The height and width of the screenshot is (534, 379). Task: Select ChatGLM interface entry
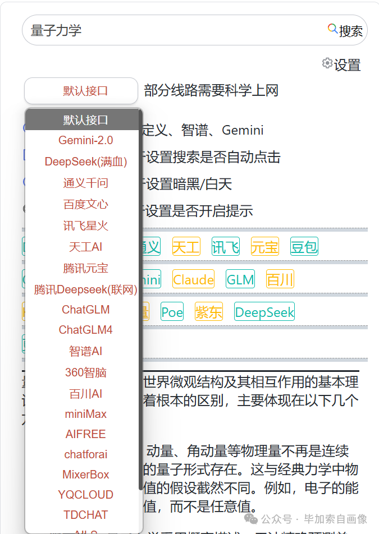click(85, 310)
